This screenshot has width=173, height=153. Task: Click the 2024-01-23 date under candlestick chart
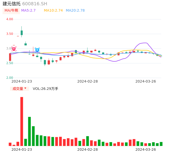point(22,81)
